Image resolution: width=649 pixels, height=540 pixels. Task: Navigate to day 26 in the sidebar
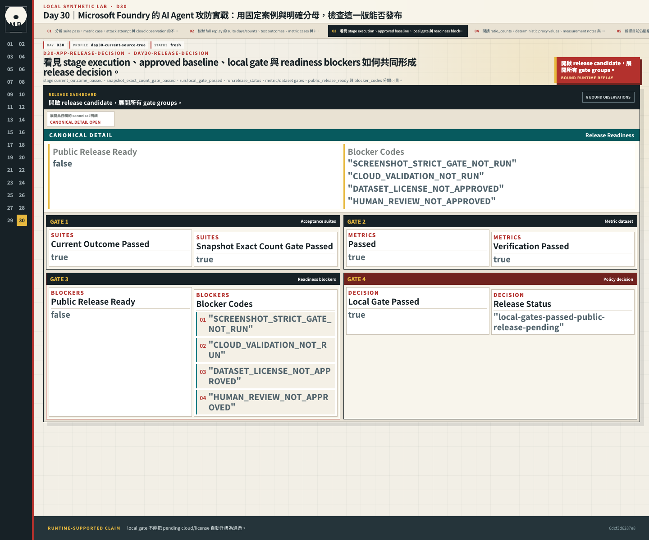coord(22,195)
